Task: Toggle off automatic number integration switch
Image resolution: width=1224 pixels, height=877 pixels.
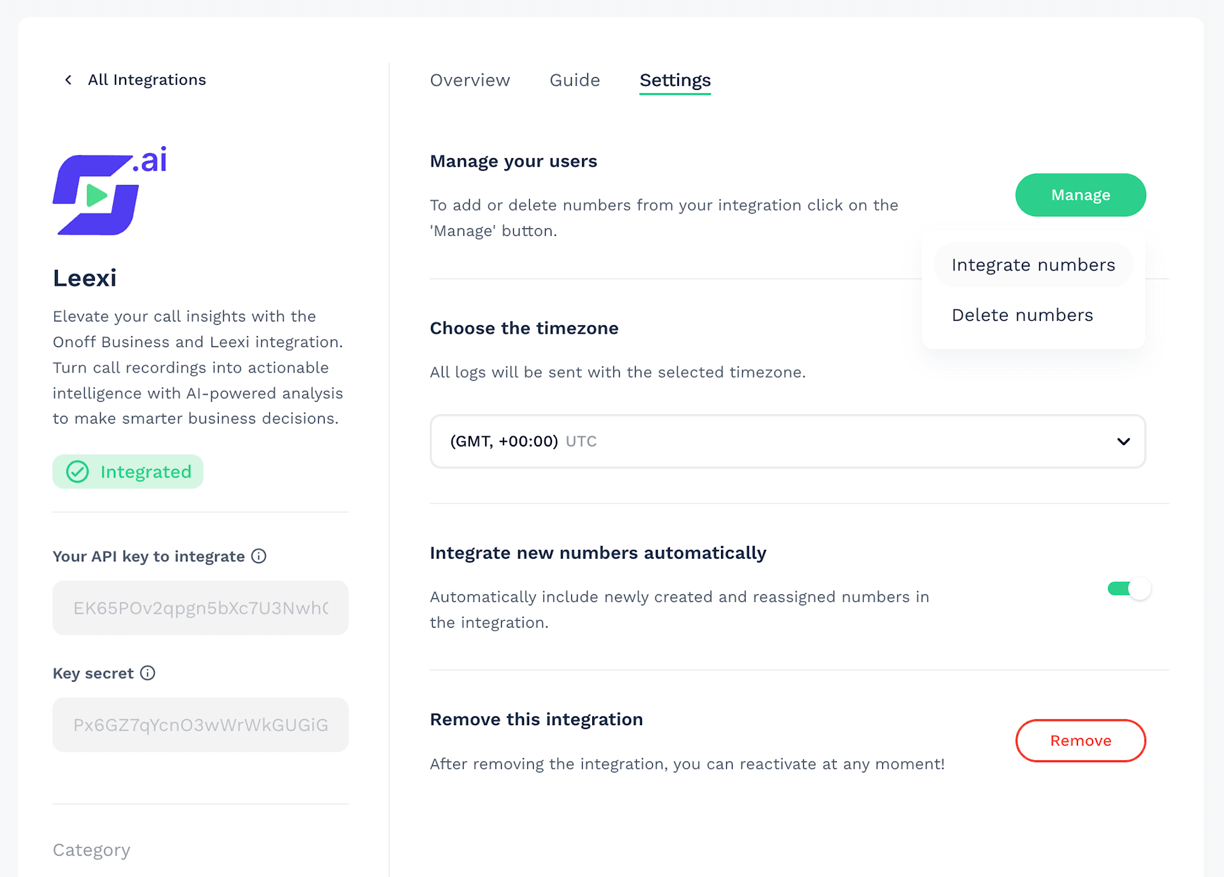Action: pyautogui.click(x=1129, y=589)
